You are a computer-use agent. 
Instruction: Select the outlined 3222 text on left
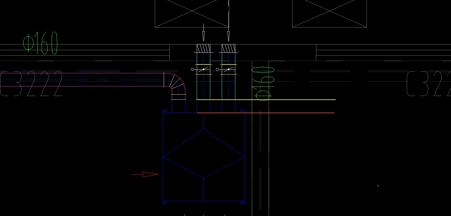[x=31, y=84]
